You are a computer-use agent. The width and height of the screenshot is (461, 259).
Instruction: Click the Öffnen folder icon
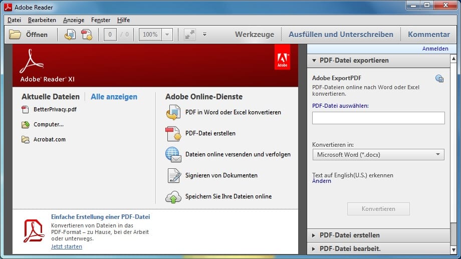[15, 35]
